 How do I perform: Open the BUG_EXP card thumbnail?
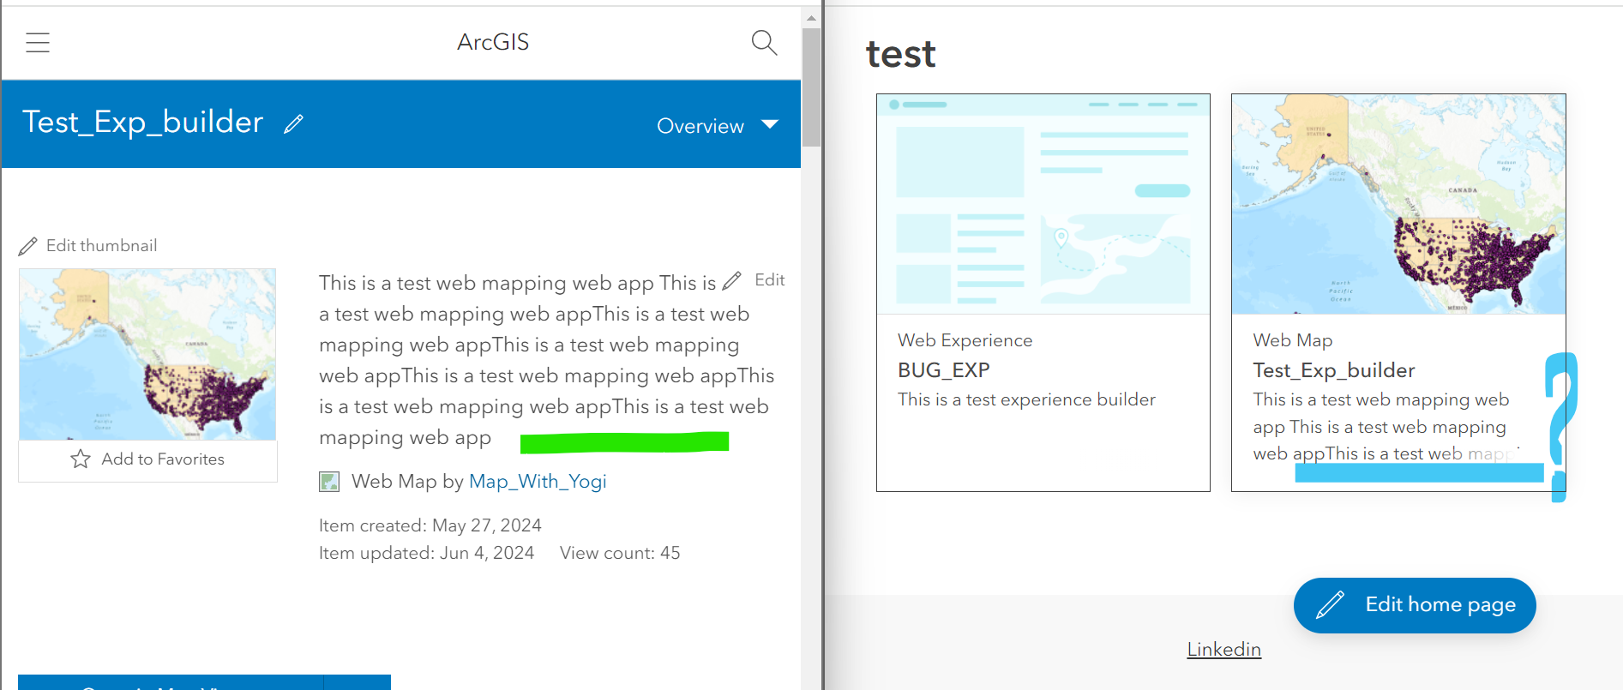point(1043,204)
